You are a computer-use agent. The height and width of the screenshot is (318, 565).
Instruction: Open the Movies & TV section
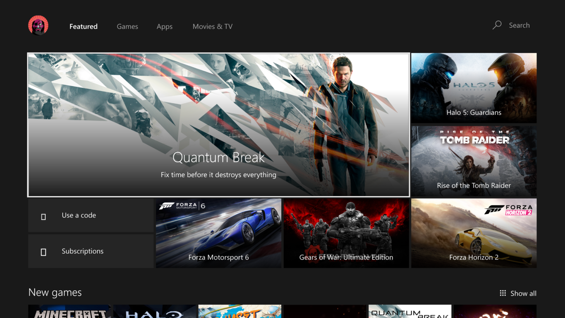(212, 26)
